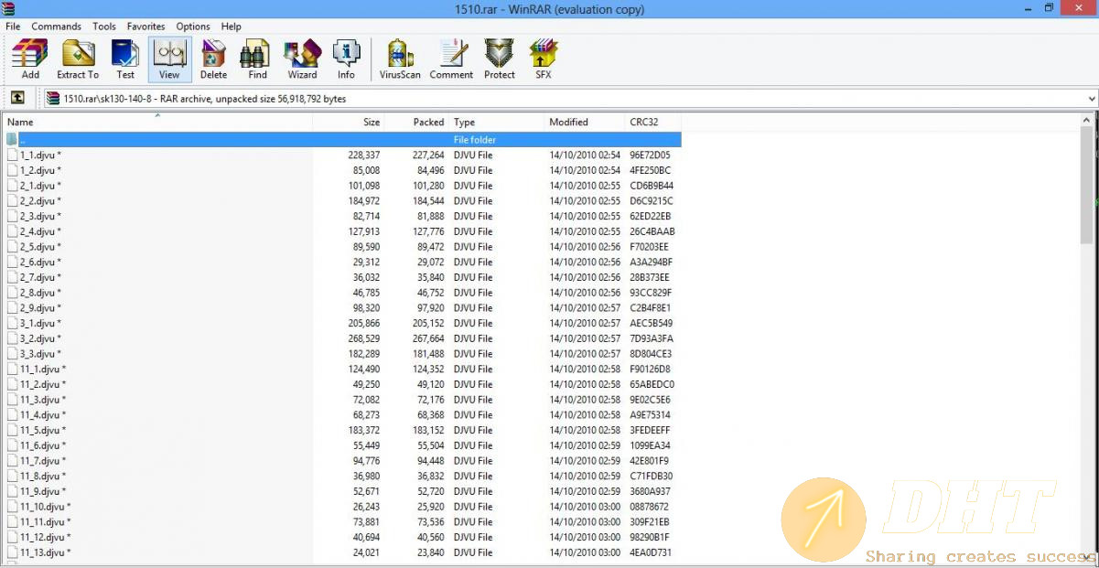1099x568 pixels.
Task: Click the 11_13.djvu file icon
Action: pos(12,552)
